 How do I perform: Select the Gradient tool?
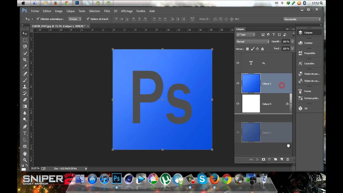pos(25,106)
